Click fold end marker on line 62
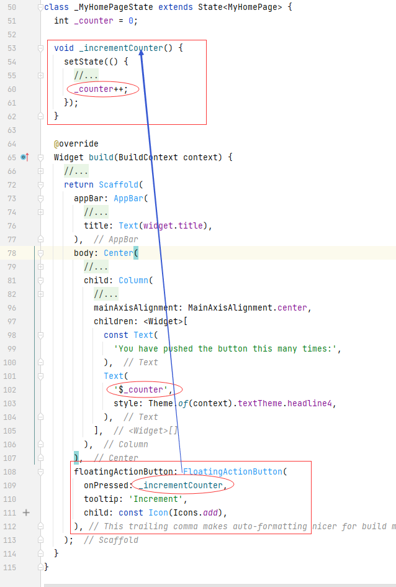 pyautogui.click(x=40, y=116)
